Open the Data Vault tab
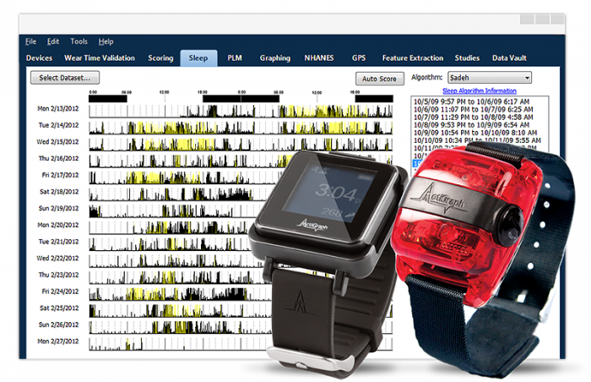The width and height of the screenshot is (591, 382). click(x=509, y=57)
